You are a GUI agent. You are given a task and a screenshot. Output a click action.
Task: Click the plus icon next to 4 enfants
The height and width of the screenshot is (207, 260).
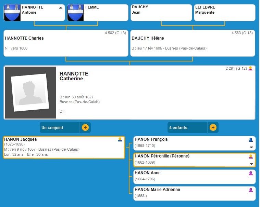(213, 127)
